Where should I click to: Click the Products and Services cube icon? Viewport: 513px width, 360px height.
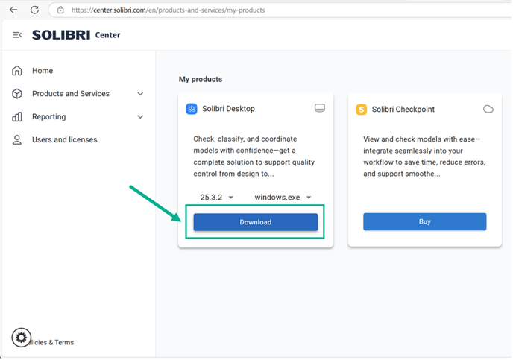pos(17,94)
